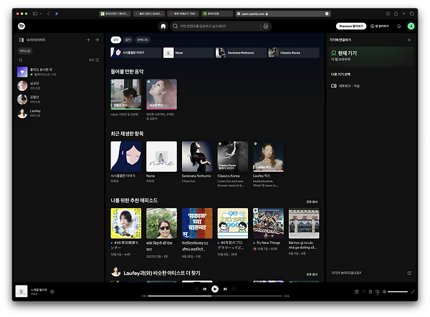This screenshot has width=430, height=317.
Task: Open Serenata Notturno album cover in recents
Action: pyautogui.click(x=197, y=157)
